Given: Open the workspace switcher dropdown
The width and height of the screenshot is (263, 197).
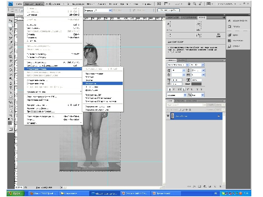Looking at the screenshot, I should click(227, 4).
